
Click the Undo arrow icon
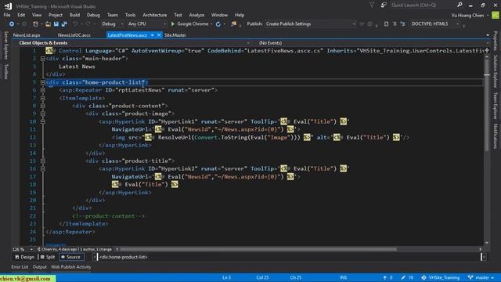[75, 24]
